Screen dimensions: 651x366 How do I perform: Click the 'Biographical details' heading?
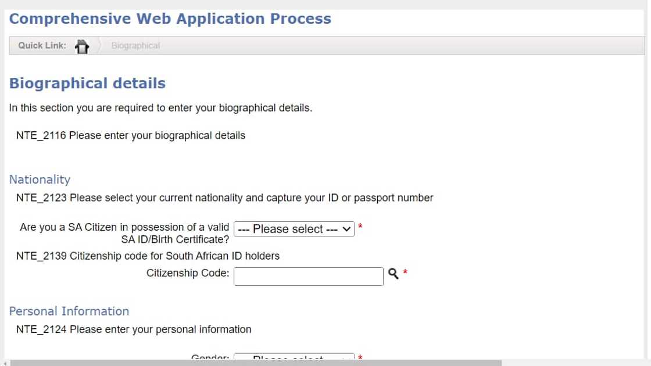[x=87, y=83]
